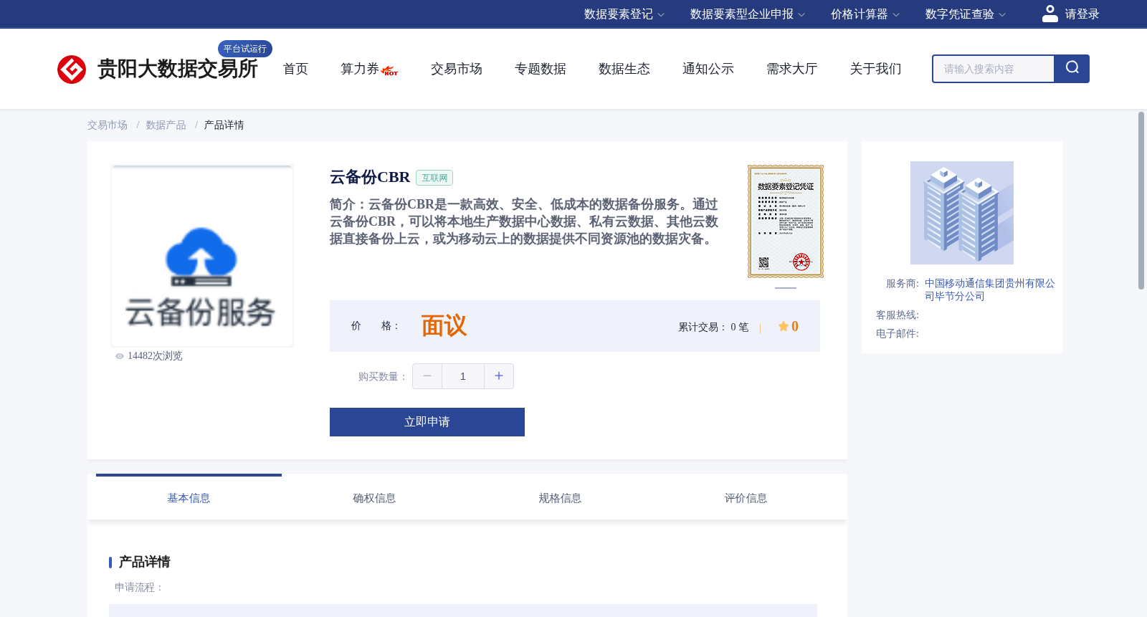Click the 云备份服务 product image
The image size is (1147, 617).
[202, 257]
